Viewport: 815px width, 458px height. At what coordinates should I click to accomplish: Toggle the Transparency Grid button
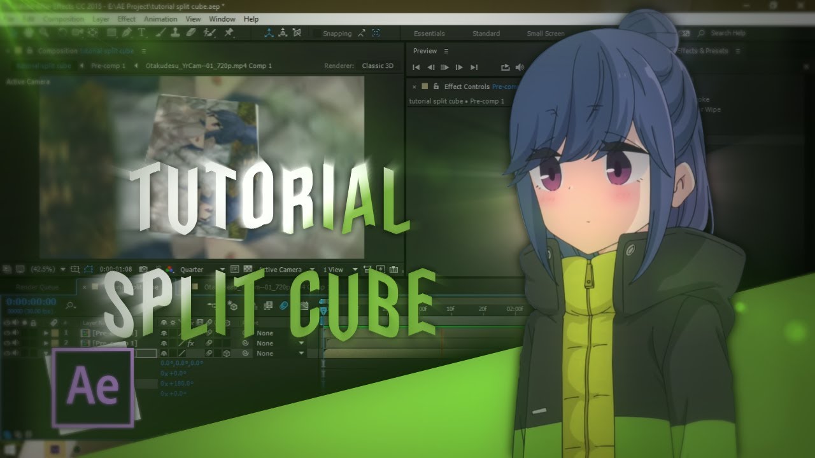248,270
